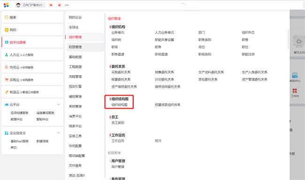Open the 工作门户 tab with avatar
Screen dimensions: 305x180
[x=30, y=5]
